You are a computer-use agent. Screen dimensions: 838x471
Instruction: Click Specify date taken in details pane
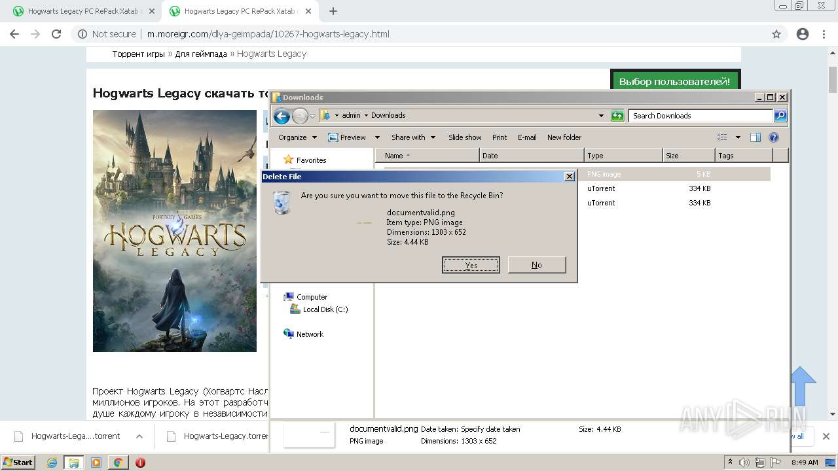[x=490, y=429]
